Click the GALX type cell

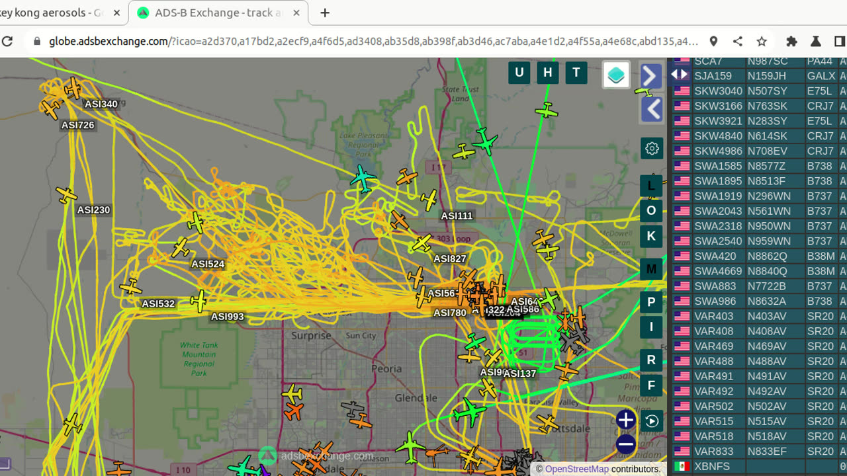click(x=821, y=76)
